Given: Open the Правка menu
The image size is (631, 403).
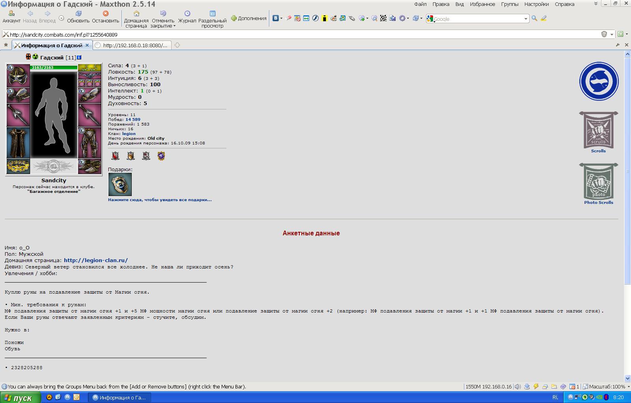Looking at the screenshot, I should pyautogui.click(x=441, y=4).
